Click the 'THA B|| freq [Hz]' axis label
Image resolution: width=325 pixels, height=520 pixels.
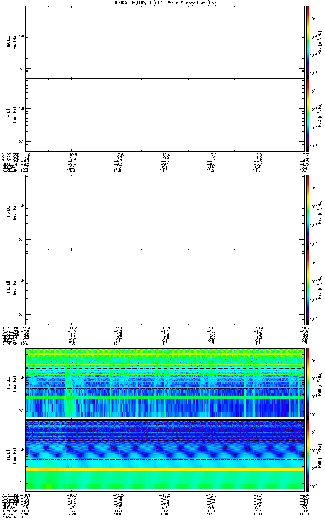tap(12, 115)
